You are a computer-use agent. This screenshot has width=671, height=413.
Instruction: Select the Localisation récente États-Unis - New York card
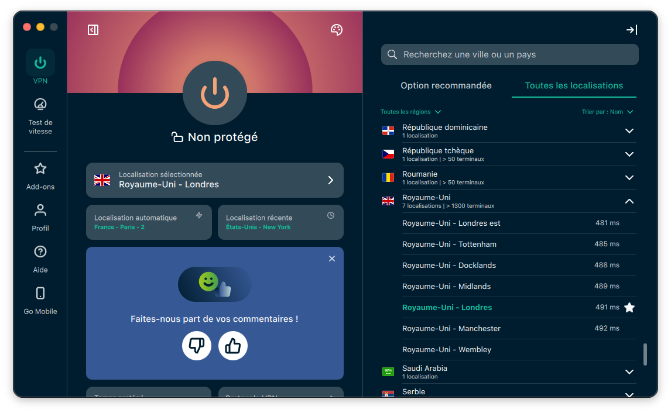click(280, 222)
